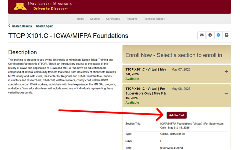Click the time 9:00AM to 4:00PM

point(171,148)
